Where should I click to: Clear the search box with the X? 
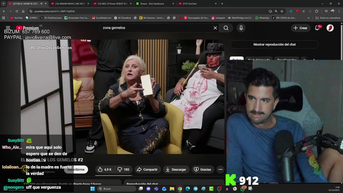click(215, 28)
